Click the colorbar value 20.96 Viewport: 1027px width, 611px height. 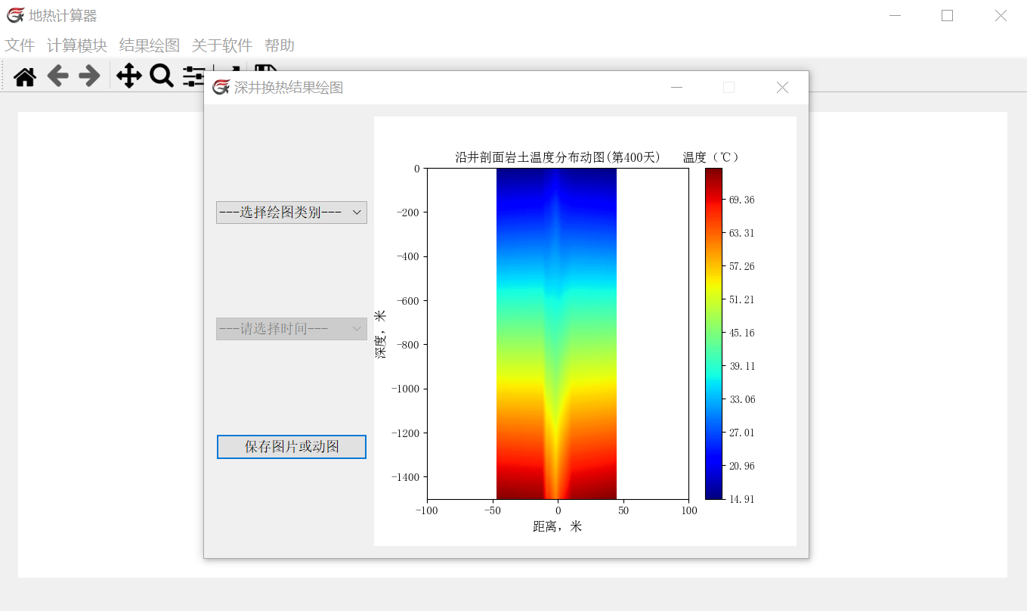(742, 466)
